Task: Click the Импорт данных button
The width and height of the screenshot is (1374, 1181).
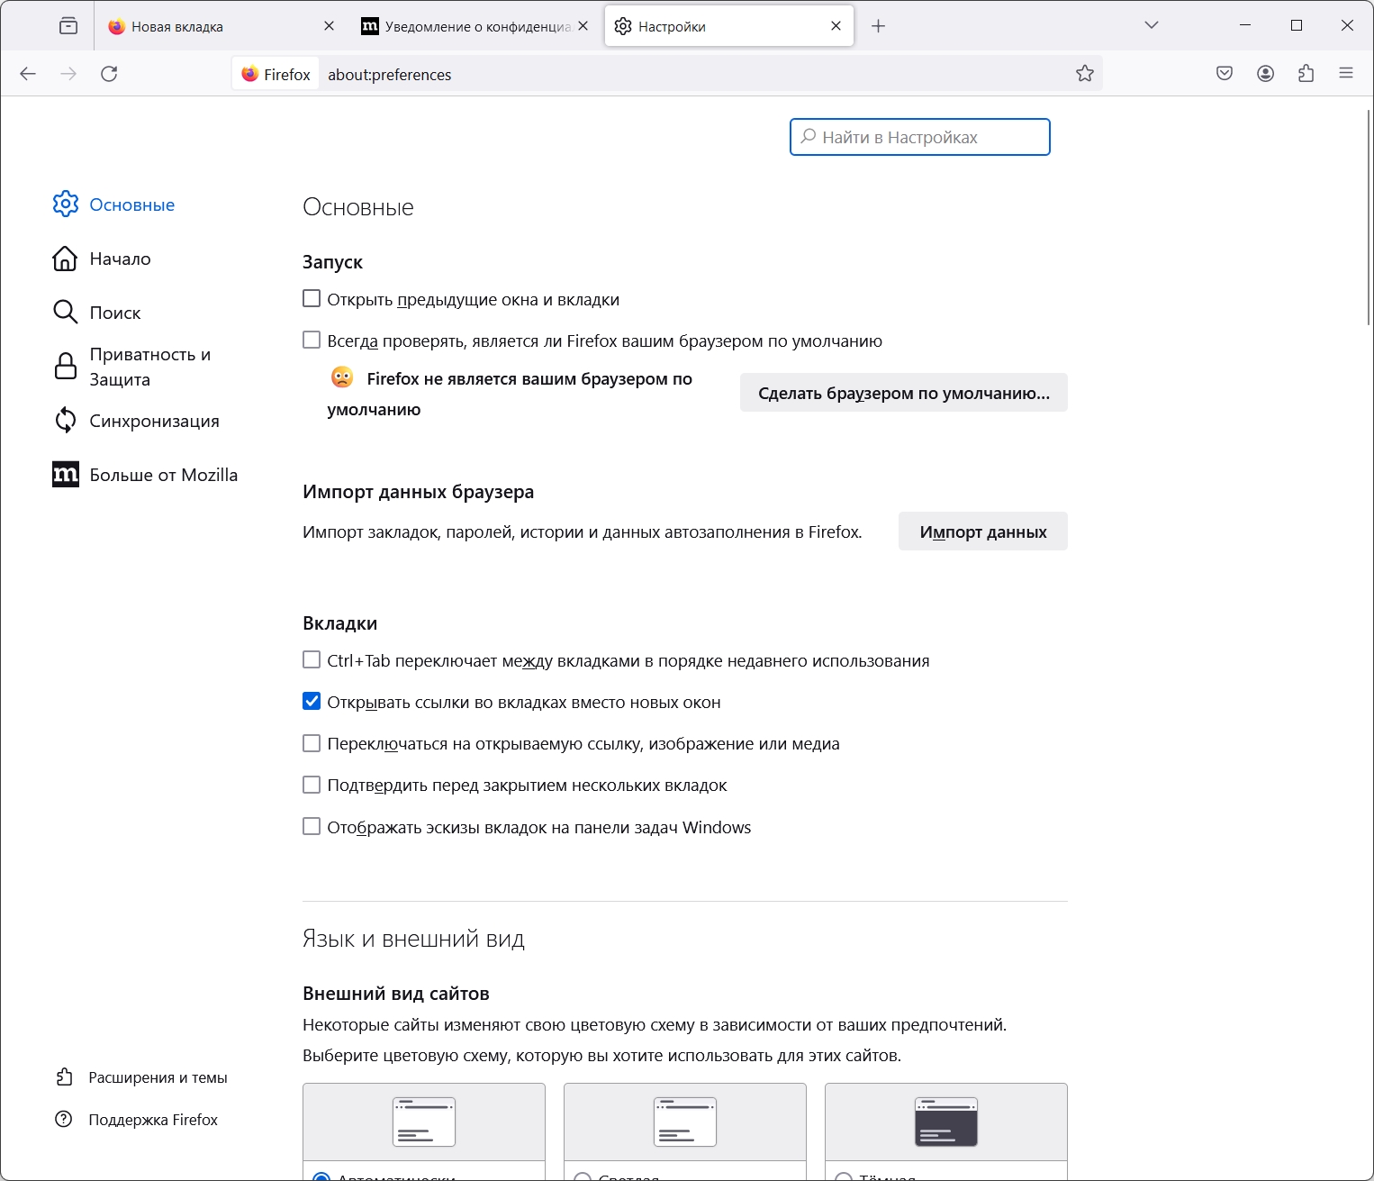Action: point(983,531)
